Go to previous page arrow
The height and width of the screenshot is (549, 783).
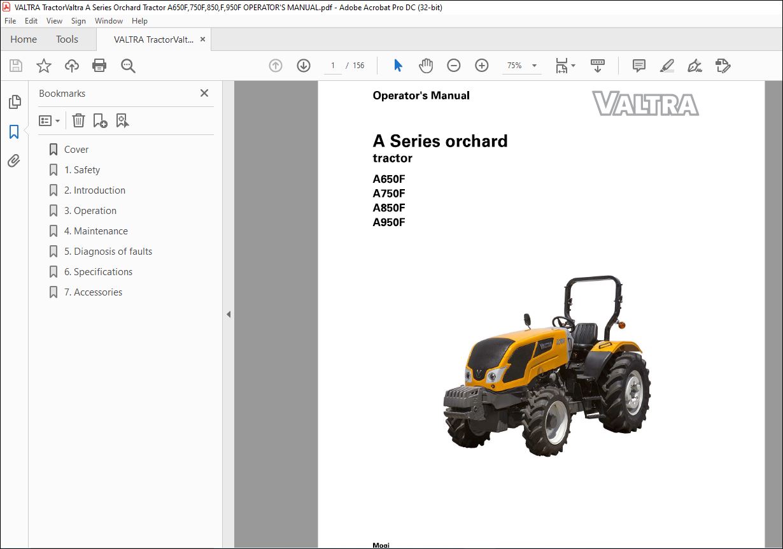276,66
